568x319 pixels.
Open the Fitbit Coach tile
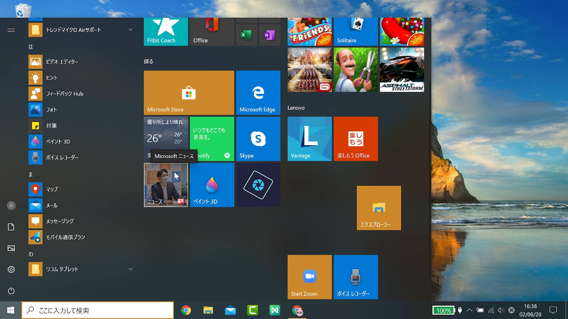point(166,32)
